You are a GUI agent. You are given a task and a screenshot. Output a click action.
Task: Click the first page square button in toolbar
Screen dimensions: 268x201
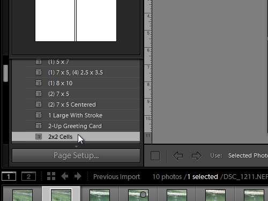point(155,155)
